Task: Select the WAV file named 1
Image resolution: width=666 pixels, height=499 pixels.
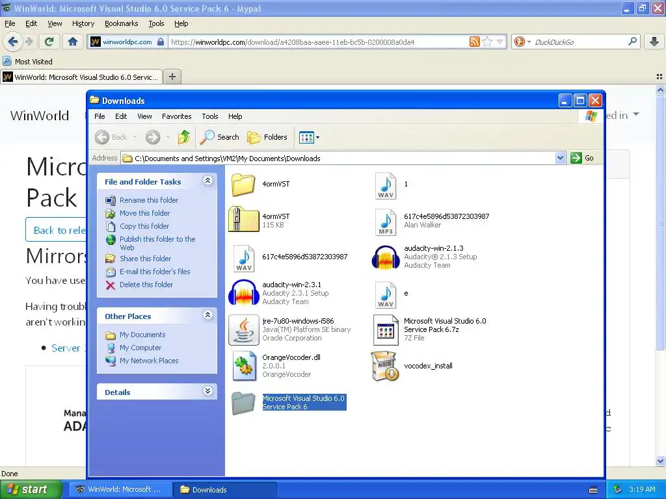Action: pos(386,185)
